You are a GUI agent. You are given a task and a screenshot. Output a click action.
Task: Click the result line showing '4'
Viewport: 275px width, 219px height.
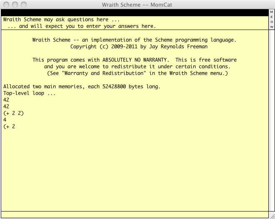click(x=5, y=120)
